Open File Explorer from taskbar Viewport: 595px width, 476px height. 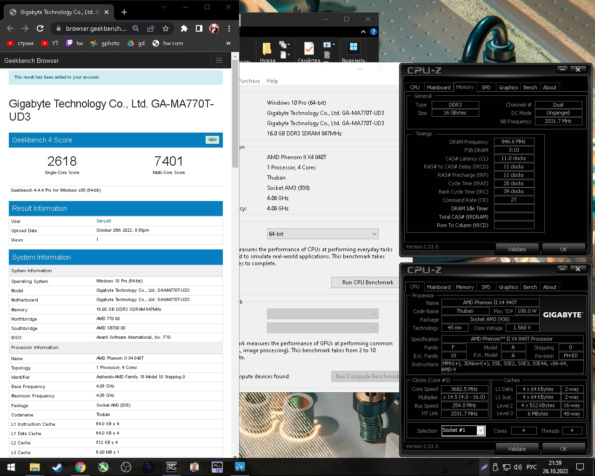tap(35, 467)
